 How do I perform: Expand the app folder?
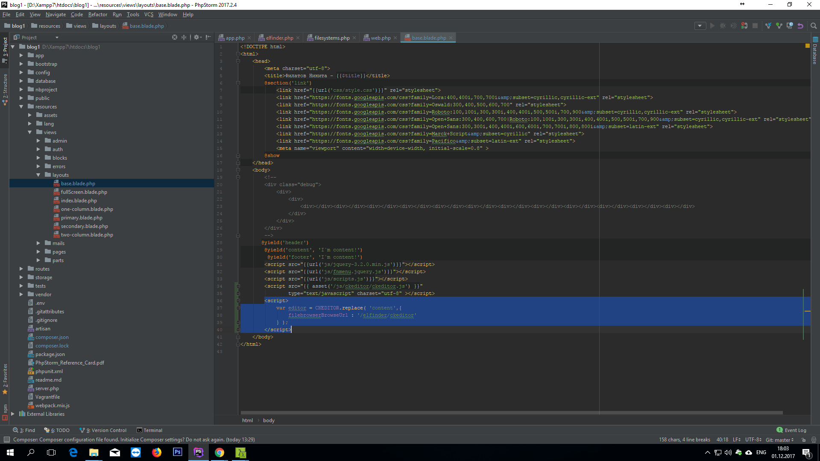tap(21, 55)
